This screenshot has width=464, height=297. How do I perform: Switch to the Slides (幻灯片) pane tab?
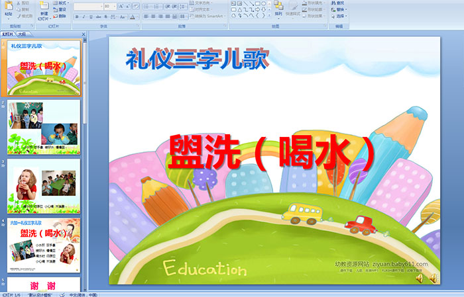(8, 34)
